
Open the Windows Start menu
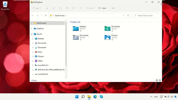77,97
